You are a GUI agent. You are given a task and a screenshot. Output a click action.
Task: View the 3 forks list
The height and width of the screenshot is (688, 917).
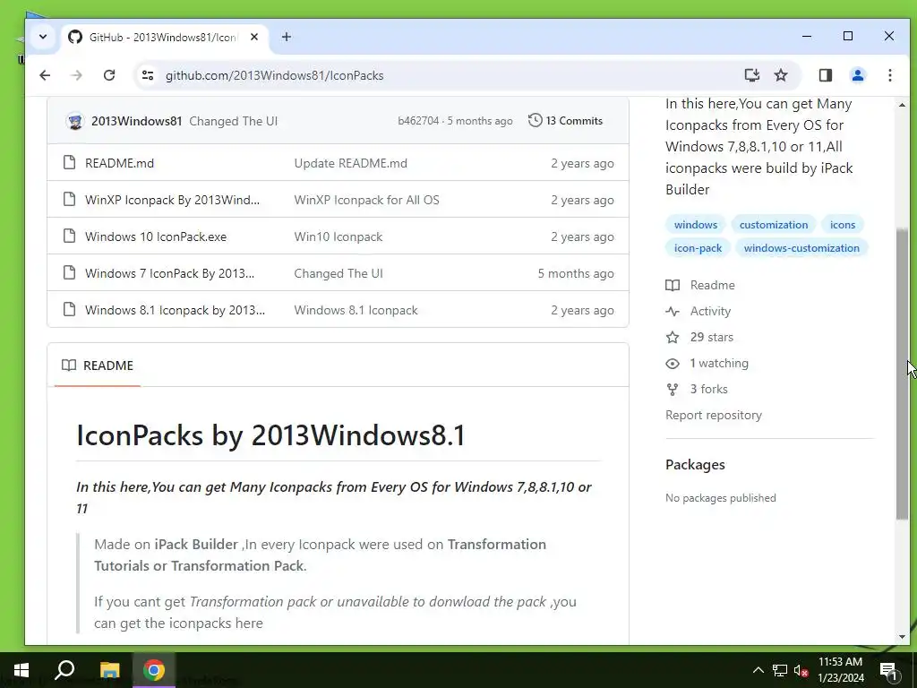(x=697, y=389)
